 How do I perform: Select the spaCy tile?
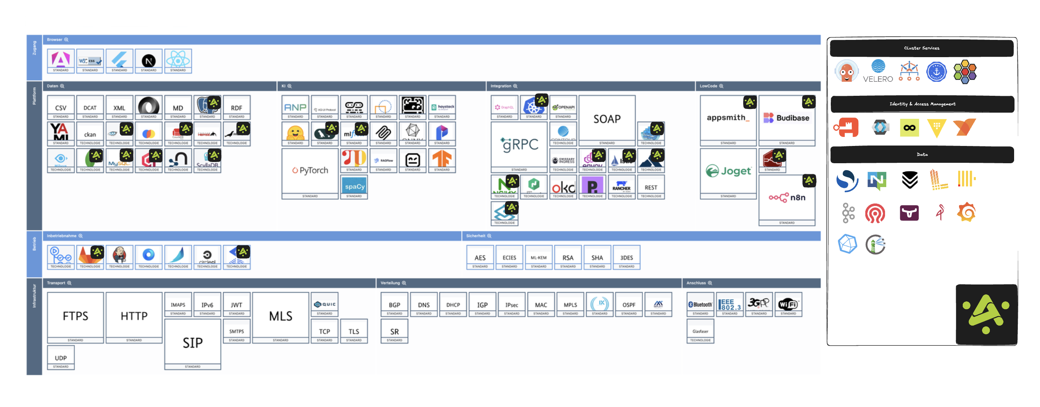354,186
